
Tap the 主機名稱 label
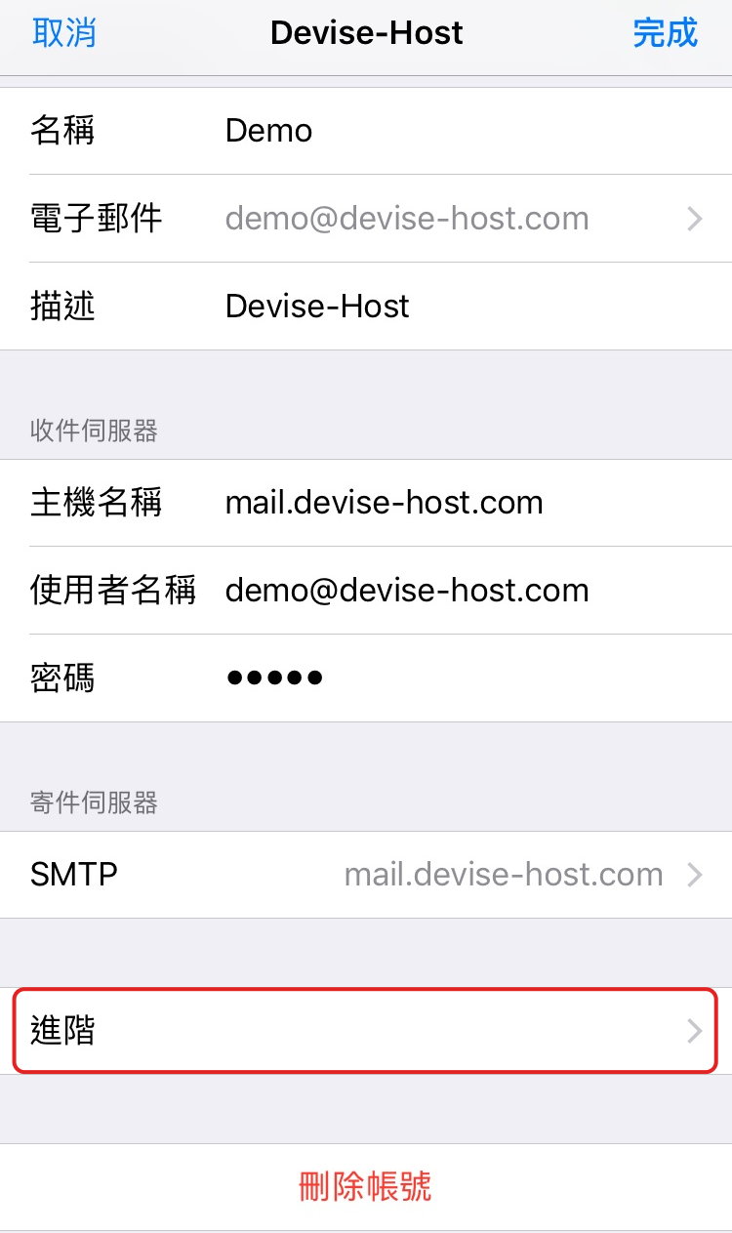(x=97, y=503)
